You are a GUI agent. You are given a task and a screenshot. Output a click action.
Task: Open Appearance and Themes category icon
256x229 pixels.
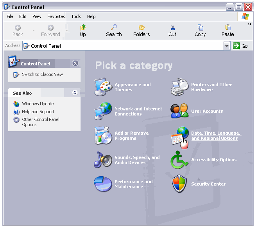coord(103,87)
